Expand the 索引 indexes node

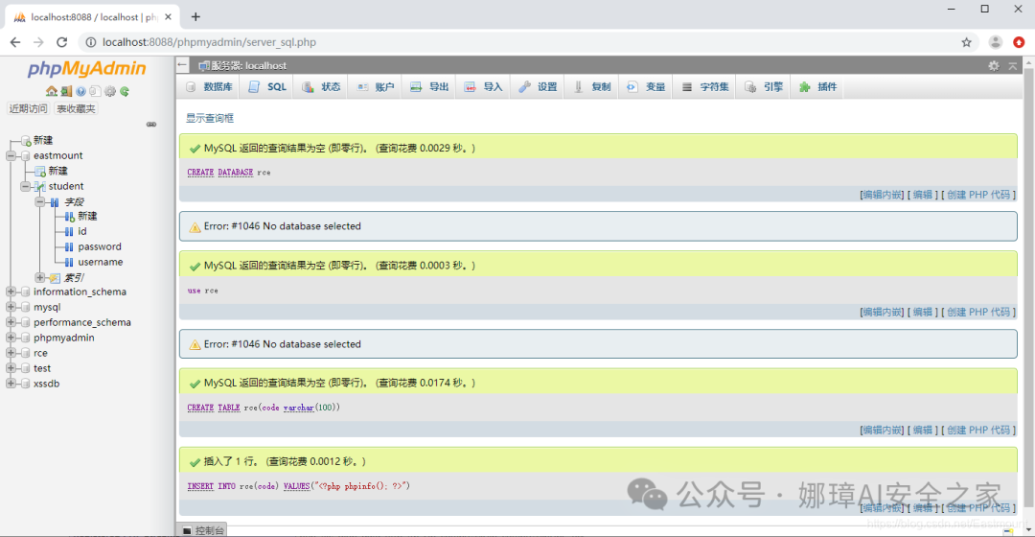coord(39,277)
